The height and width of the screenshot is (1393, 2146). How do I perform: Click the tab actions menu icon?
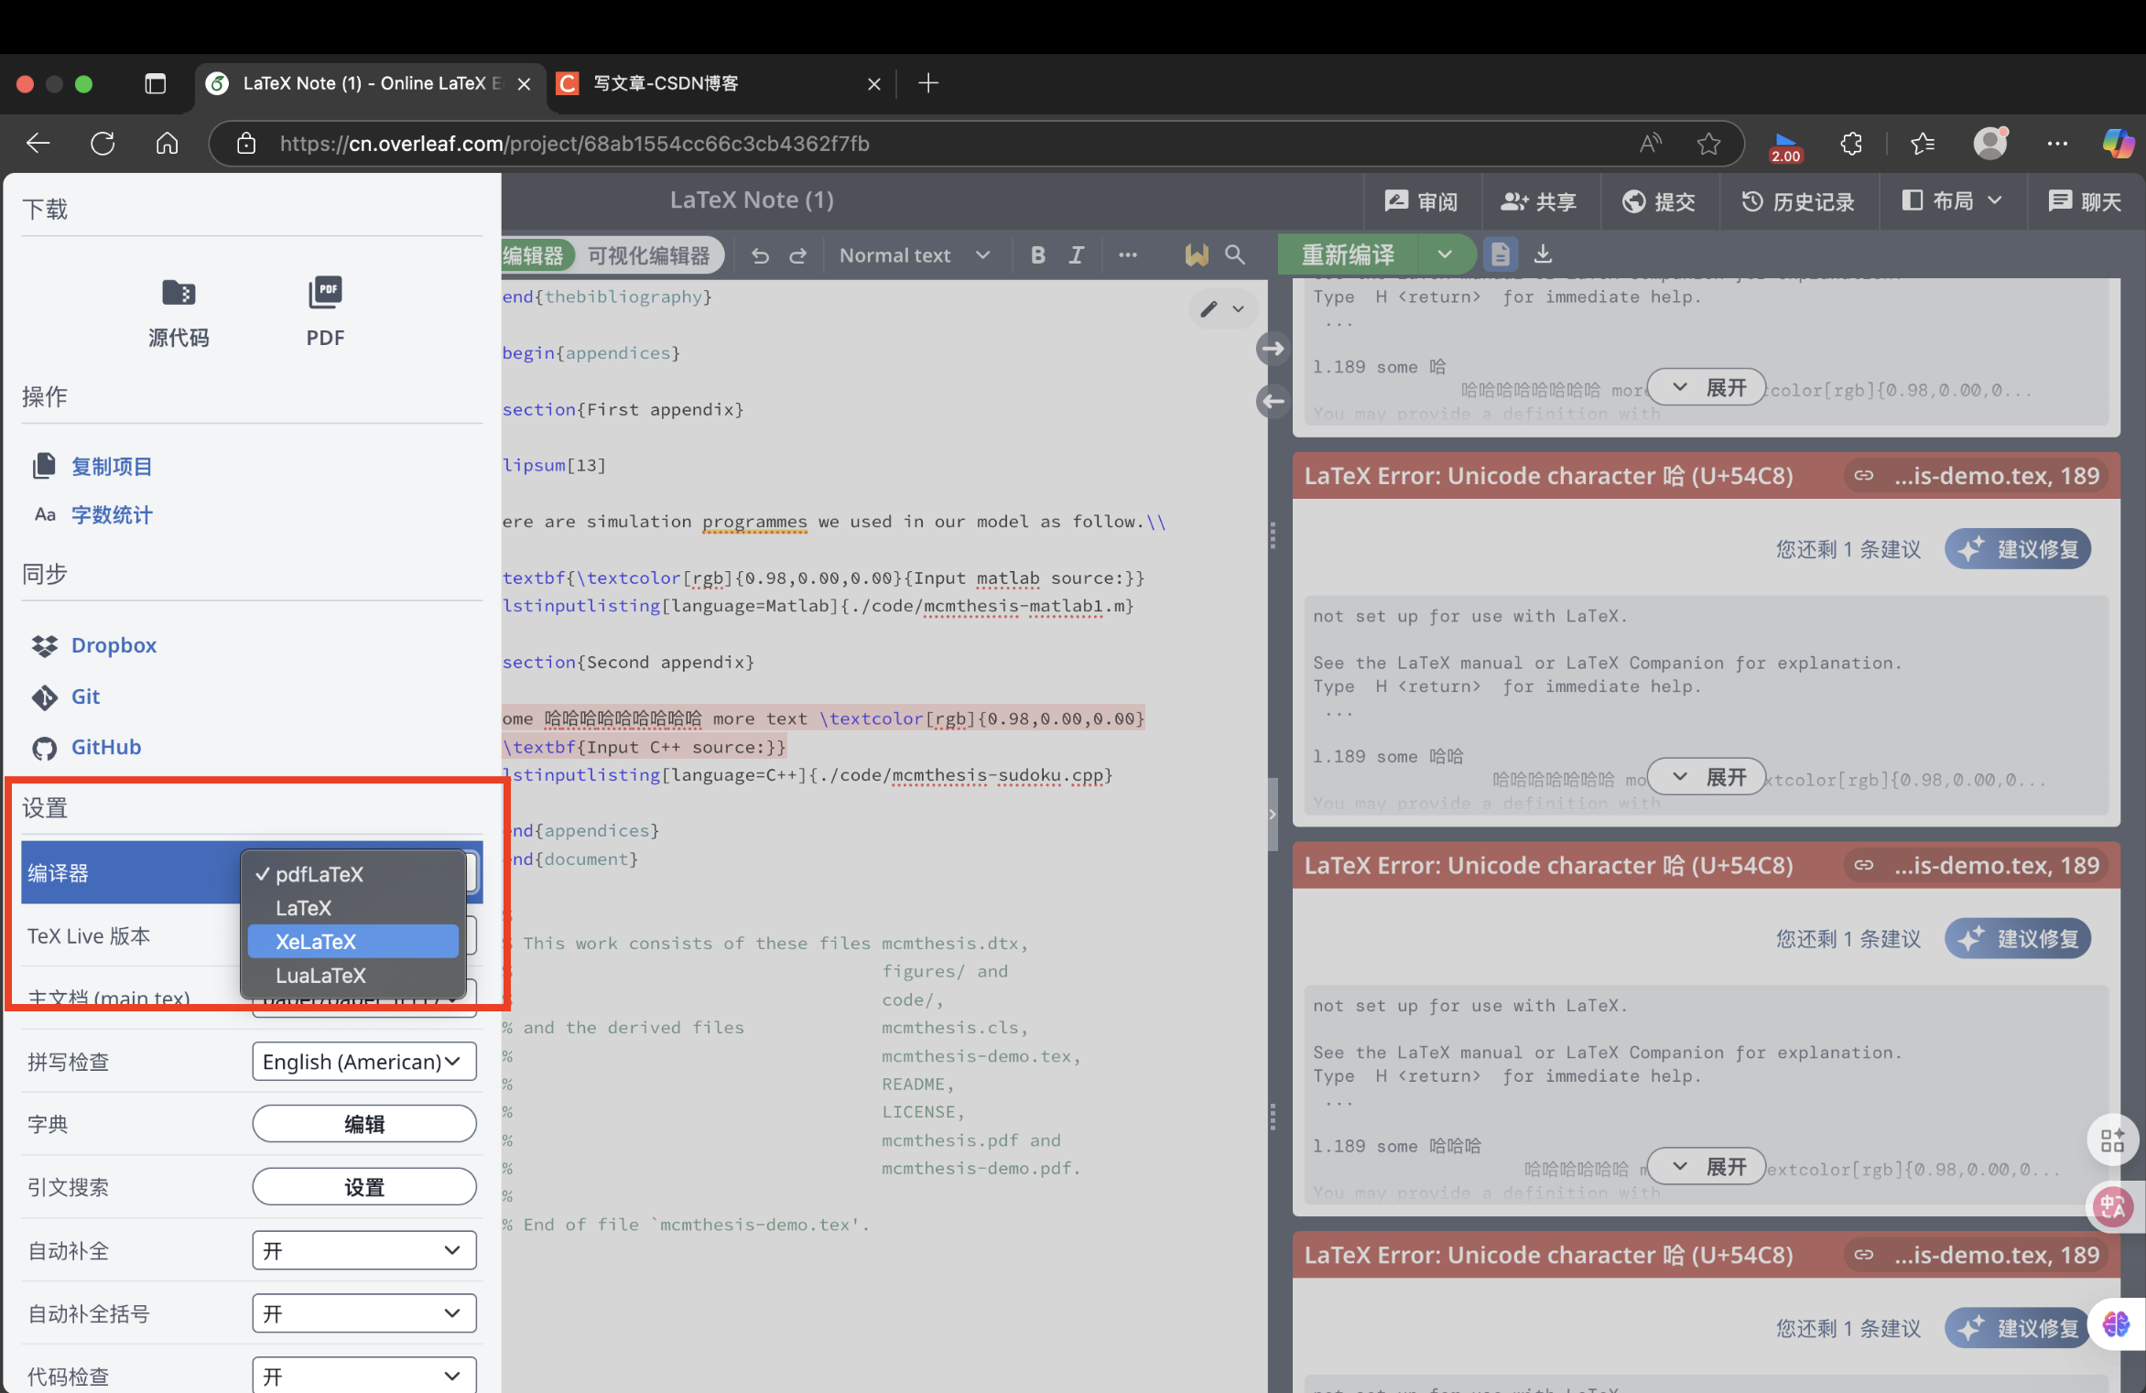tap(156, 83)
